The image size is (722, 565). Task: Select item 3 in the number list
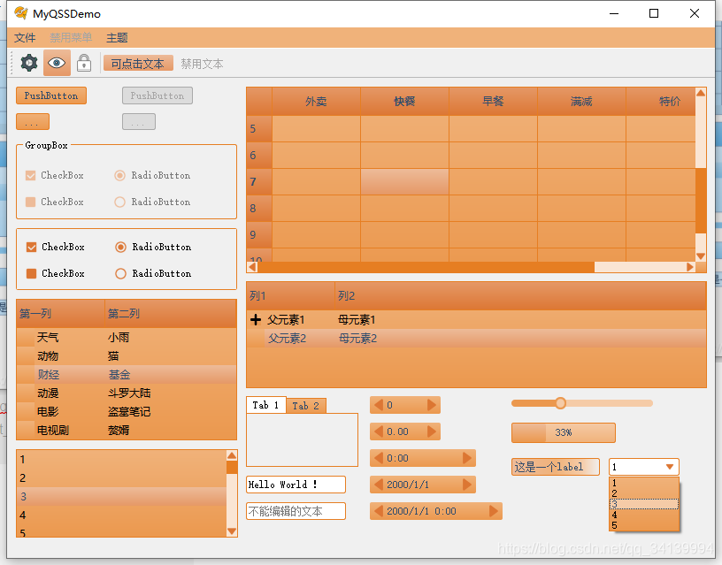(x=121, y=496)
